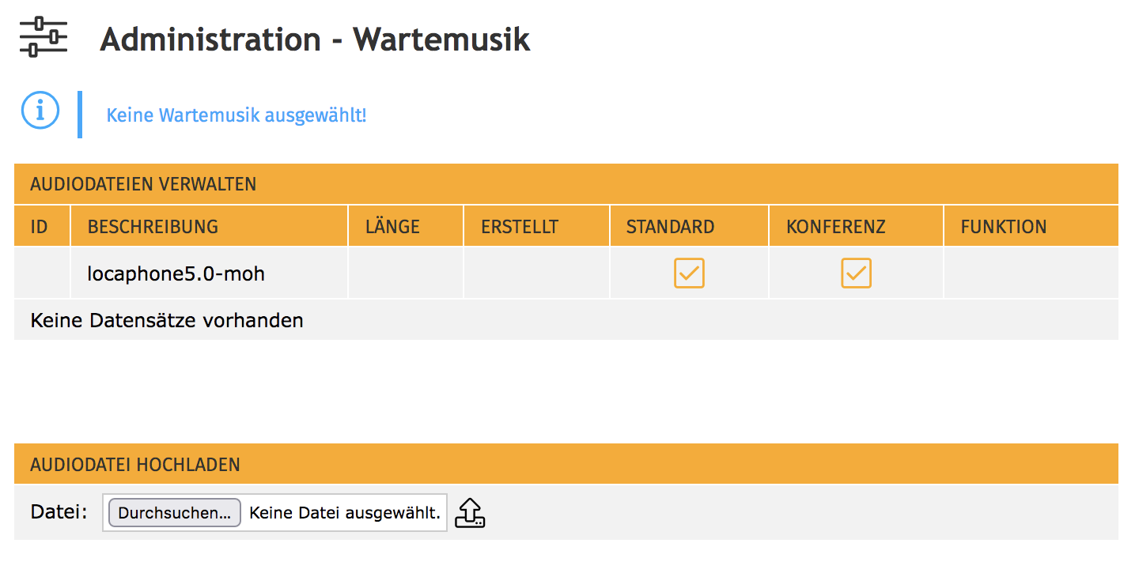This screenshot has height=577, width=1139.
Task: Click the 'Keine Wartemusik ausgewählt!' notice
Action: (237, 115)
